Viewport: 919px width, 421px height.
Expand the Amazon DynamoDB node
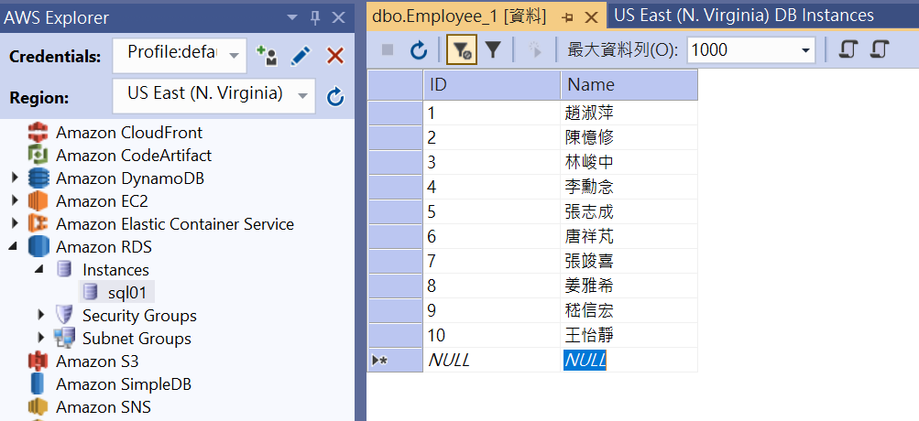15,178
